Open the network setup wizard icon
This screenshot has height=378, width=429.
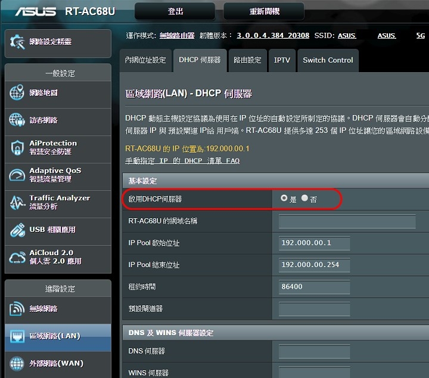pos(17,42)
